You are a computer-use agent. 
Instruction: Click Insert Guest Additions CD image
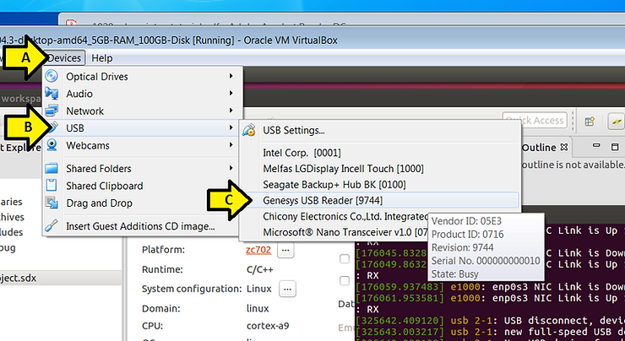coord(142,226)
